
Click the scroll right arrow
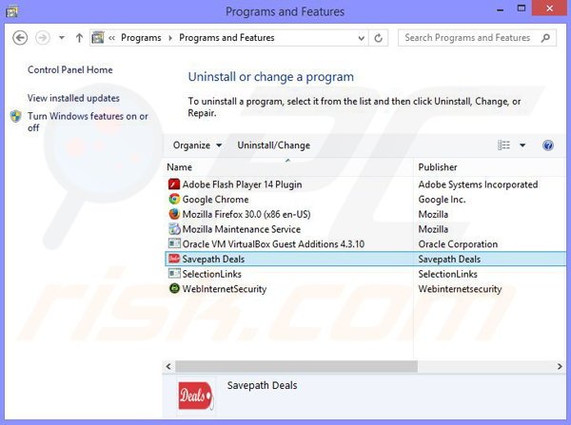(560, 366)
